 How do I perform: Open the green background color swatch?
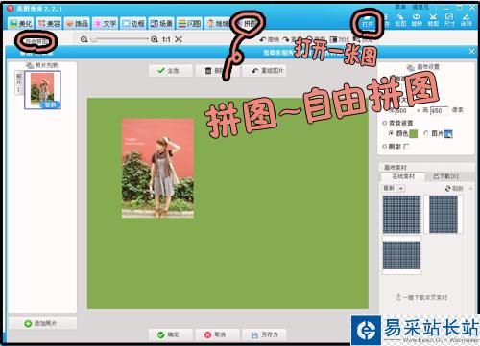pos(414,134)
